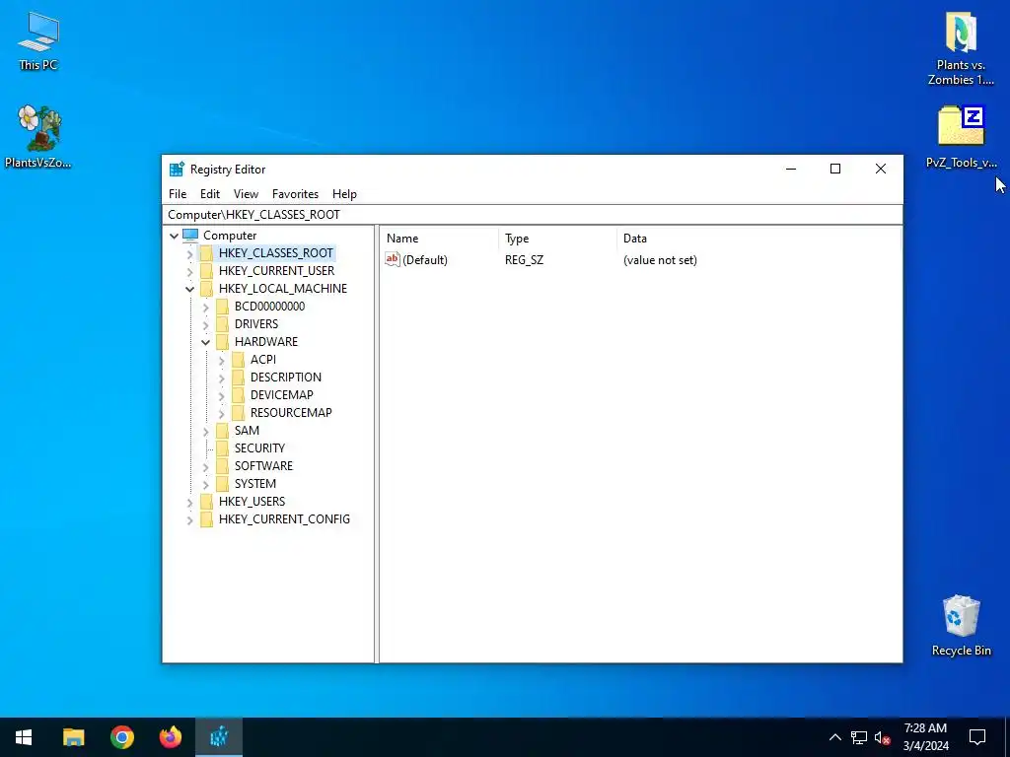Click the Registry Editor title bar icon
This screenshot has width=1010, height=757.
[x=177, y=170]
